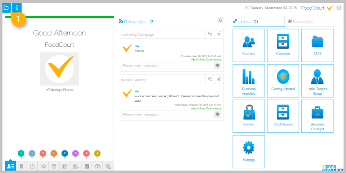Click the purple count badge

click(x=75, y=153)
